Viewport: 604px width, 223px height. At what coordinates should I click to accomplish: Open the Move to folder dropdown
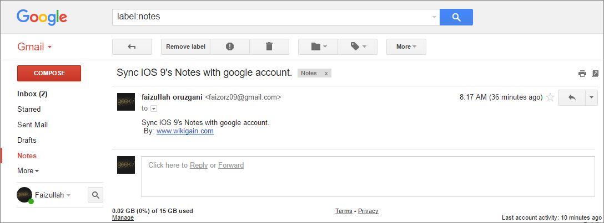pos(318,46)
